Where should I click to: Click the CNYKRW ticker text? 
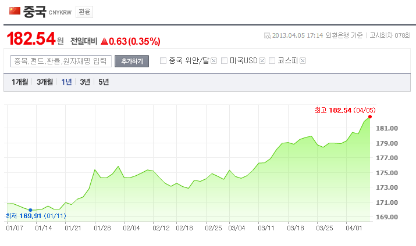pos(60,13)
